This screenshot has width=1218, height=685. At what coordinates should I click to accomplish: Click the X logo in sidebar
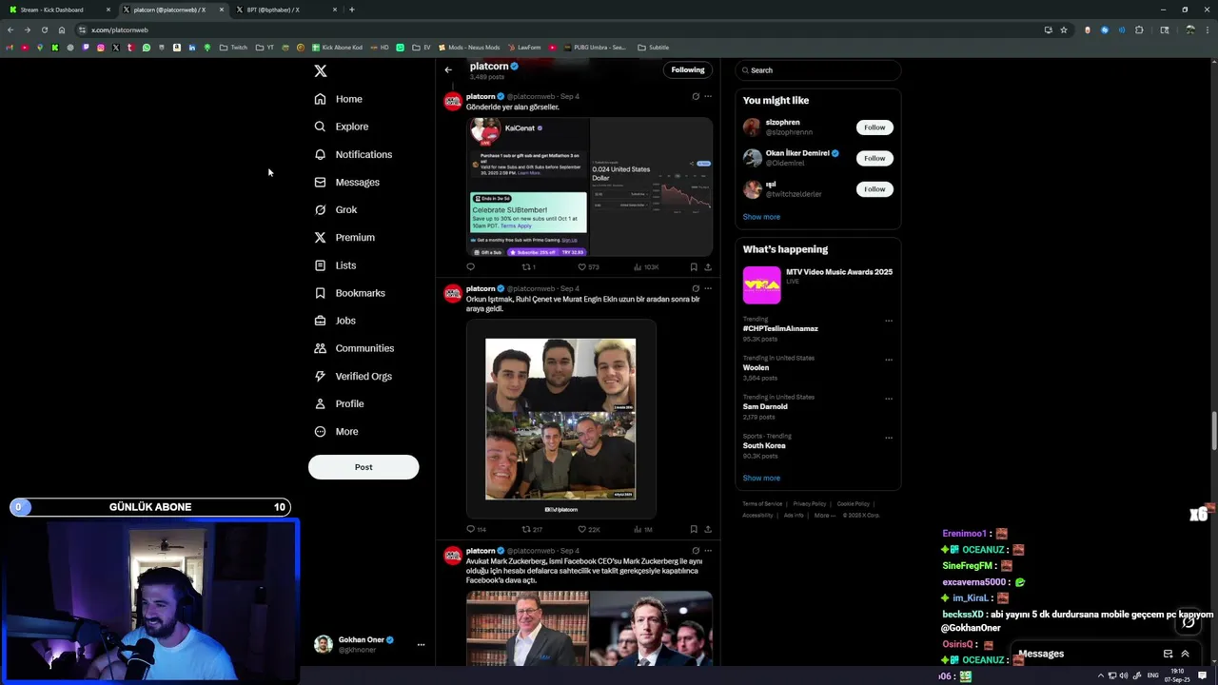321,71
